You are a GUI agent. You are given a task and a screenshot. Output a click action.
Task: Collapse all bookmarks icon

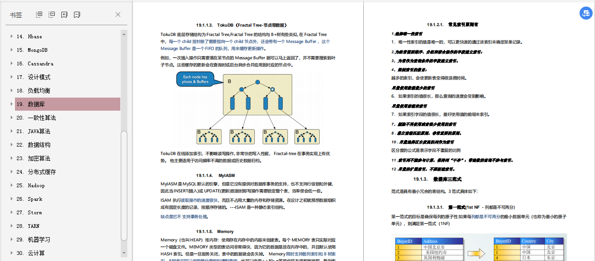pyautogui.click(x=52, y=14)
